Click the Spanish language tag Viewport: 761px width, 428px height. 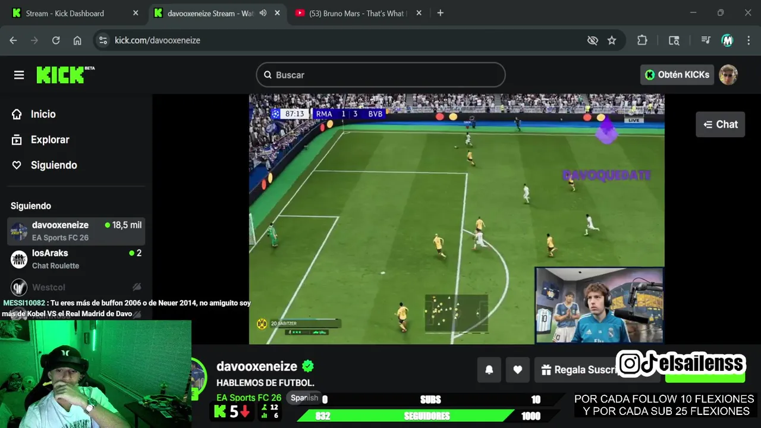tap(304, 398)
